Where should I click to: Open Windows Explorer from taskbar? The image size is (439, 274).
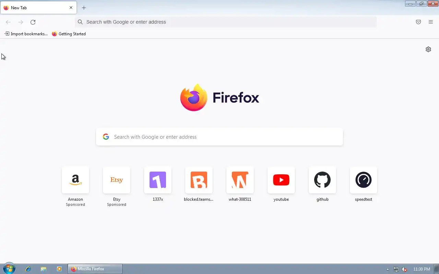pos(44,269)
